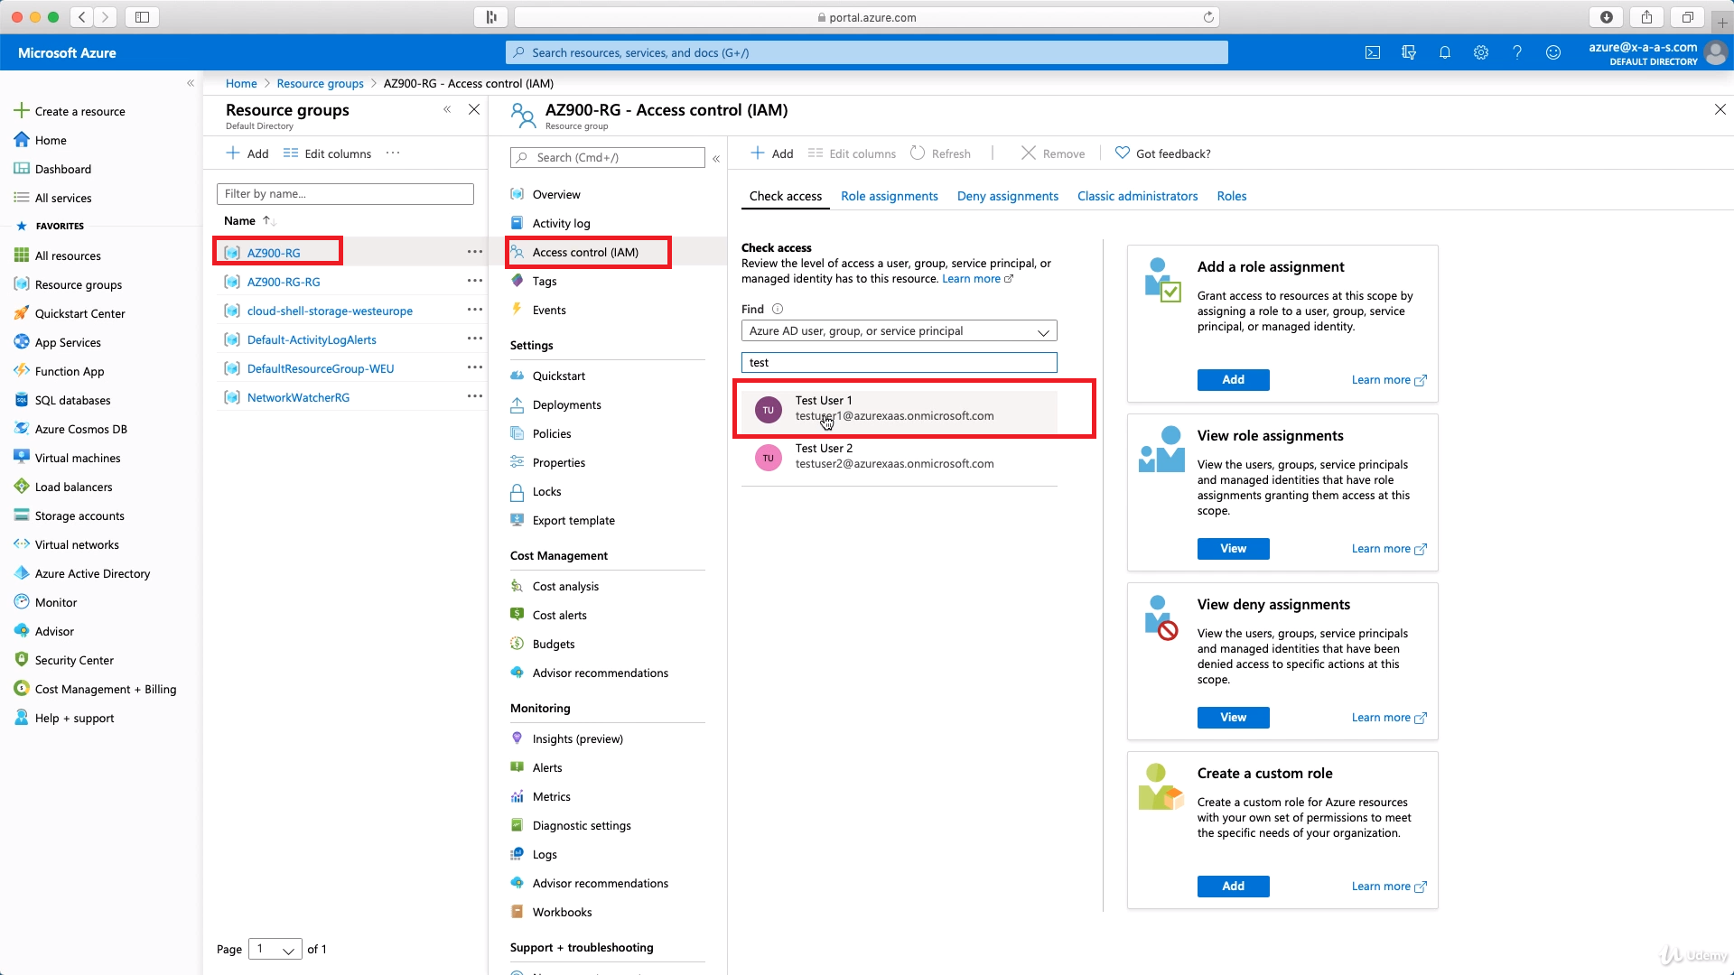Image resolution: width=1734 pixels, height=975 pixels.
Task: Open Budgets menu item
Action: coord(553,644)
